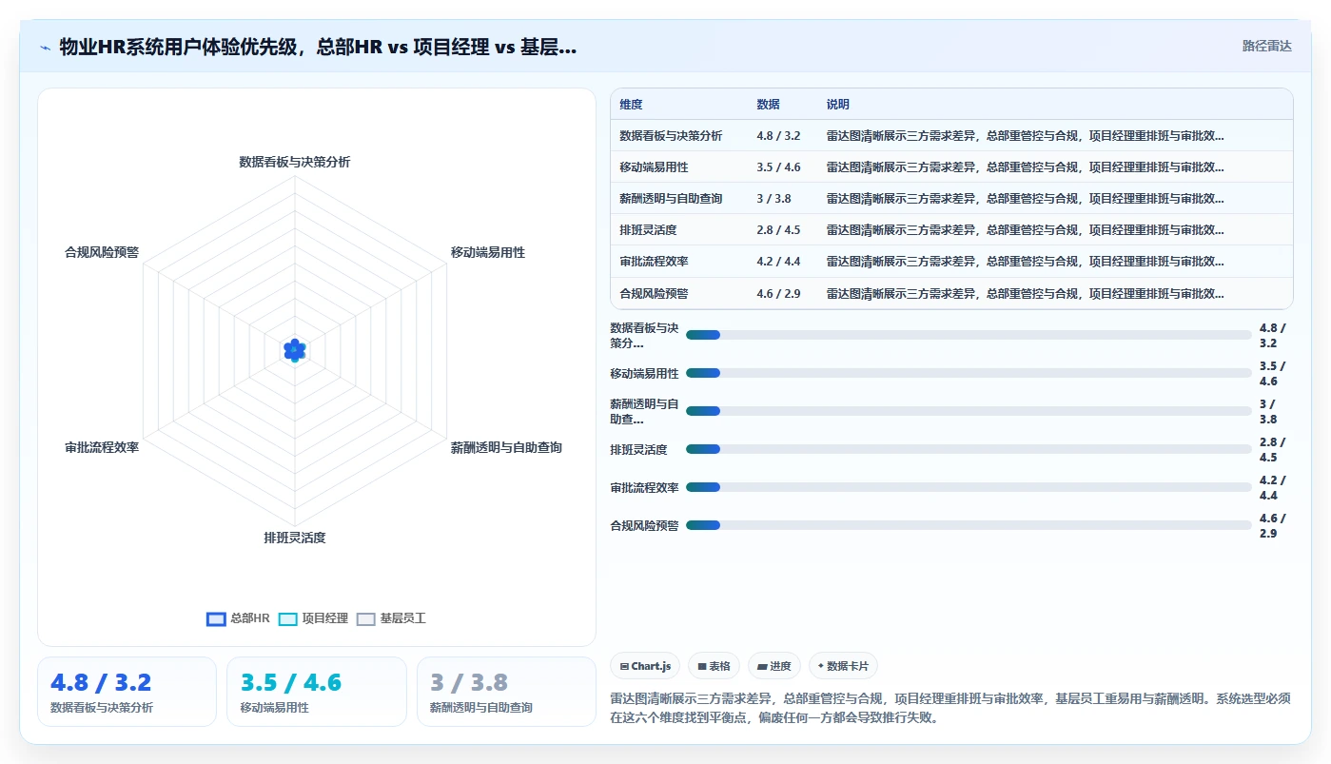Open the 3.5 / 4.6 data card
This screenshot has width=1331, height=764.
click(x=317, y=692)
